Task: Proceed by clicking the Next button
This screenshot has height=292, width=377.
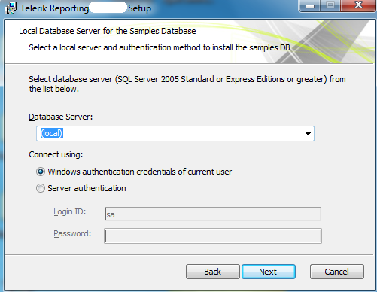Action: click(269, 272)
